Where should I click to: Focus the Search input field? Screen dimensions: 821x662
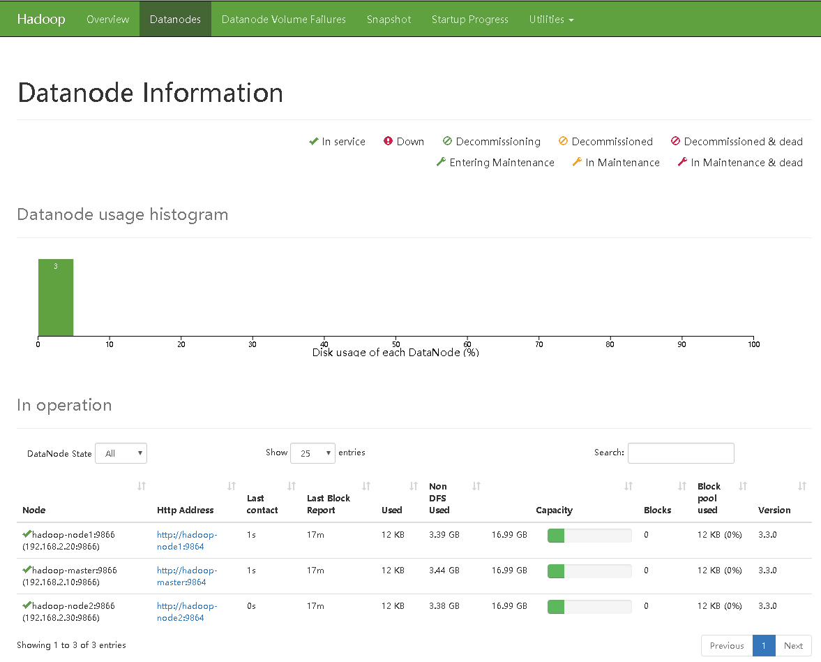pos(681,453)
